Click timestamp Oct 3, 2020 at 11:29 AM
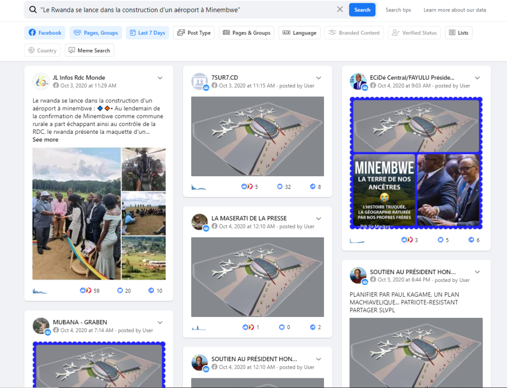This screenshot has height=388, width=507. (x=88, y=86)
